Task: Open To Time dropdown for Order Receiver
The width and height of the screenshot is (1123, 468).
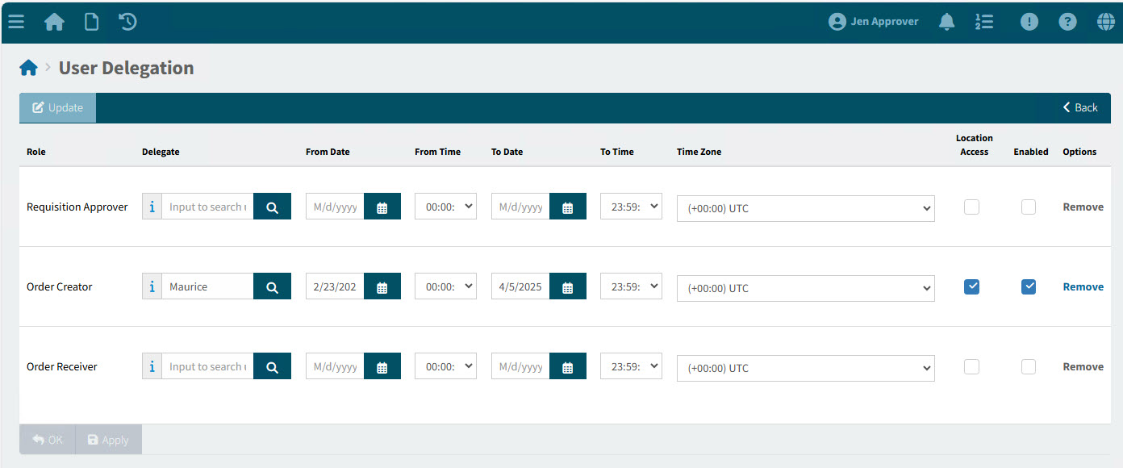Action: click(x=631, y=366)
